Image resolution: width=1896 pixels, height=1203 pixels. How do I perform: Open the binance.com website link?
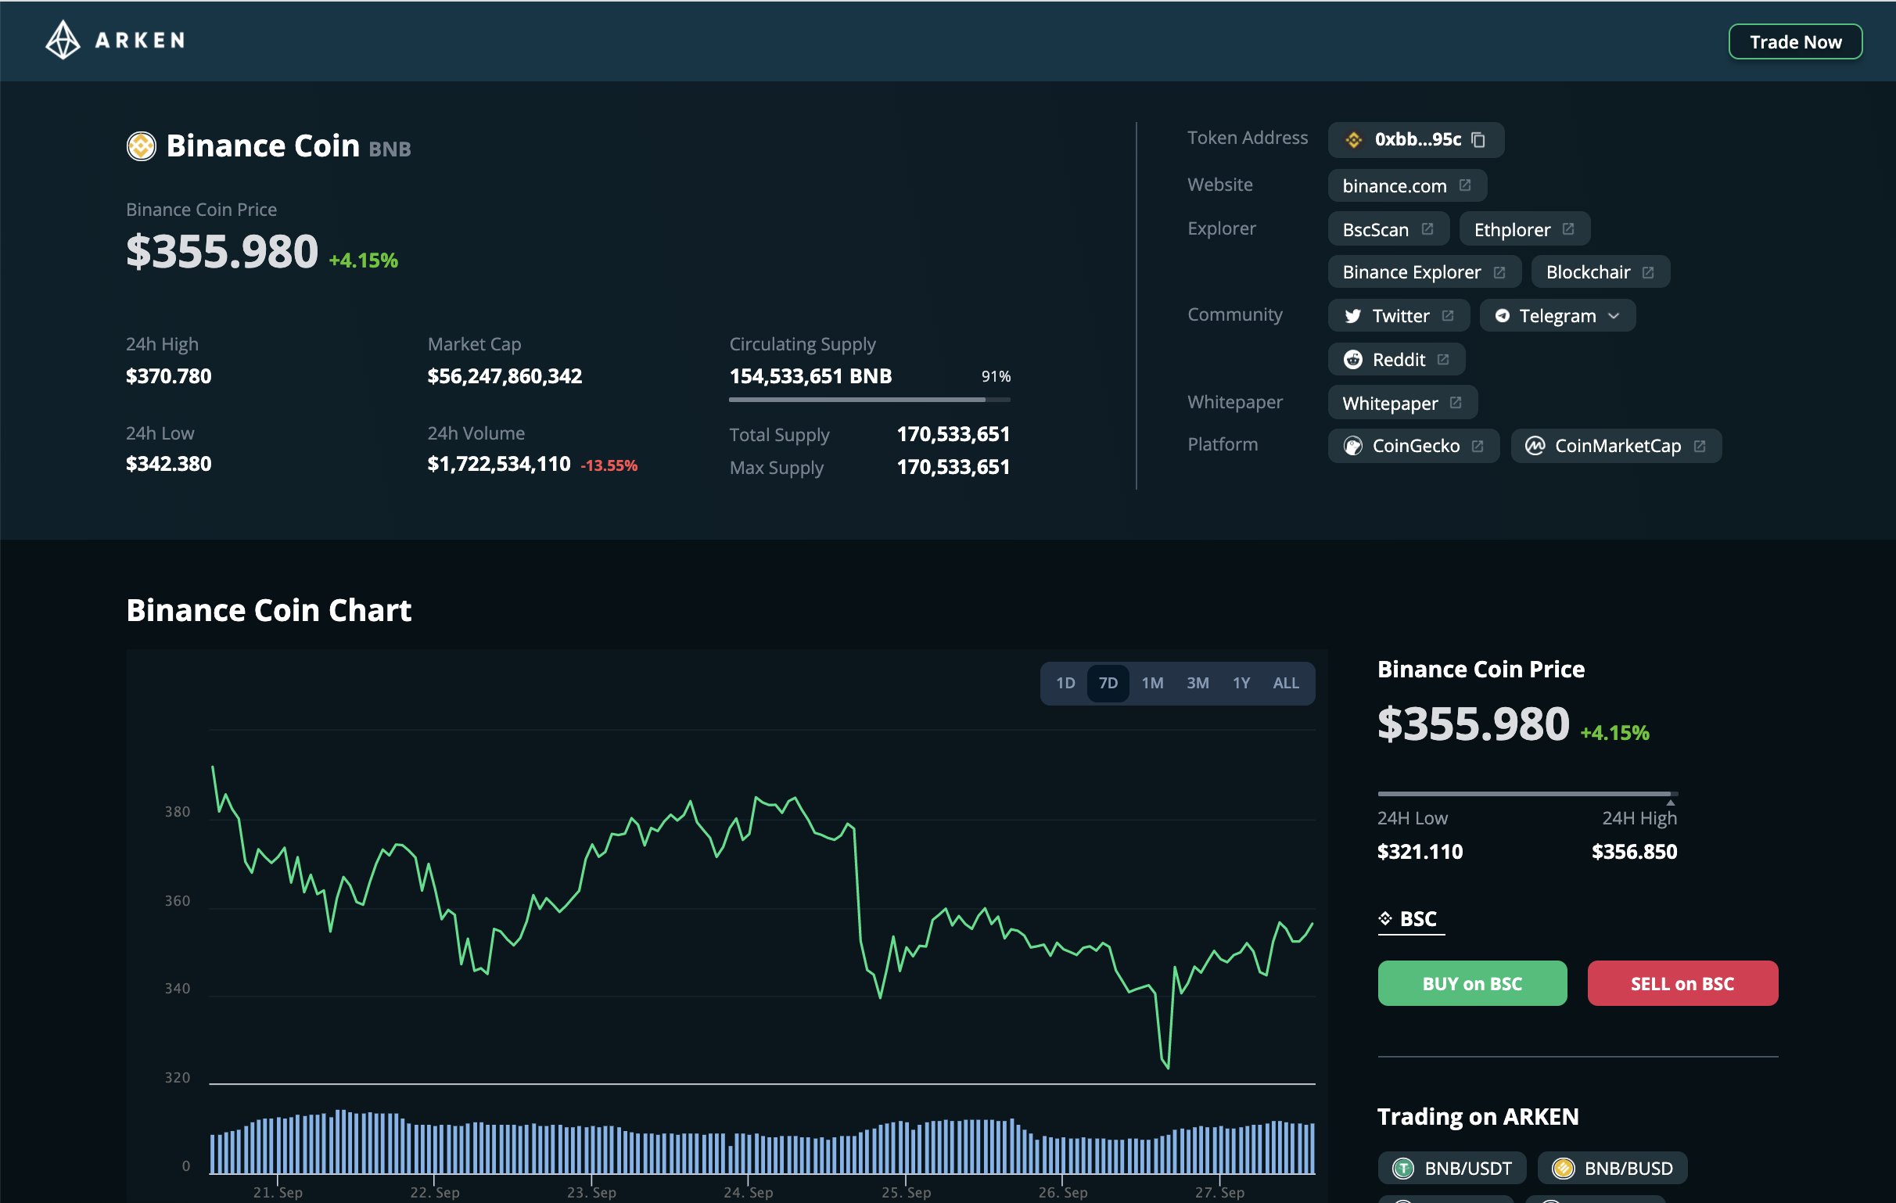point(1407,186)
